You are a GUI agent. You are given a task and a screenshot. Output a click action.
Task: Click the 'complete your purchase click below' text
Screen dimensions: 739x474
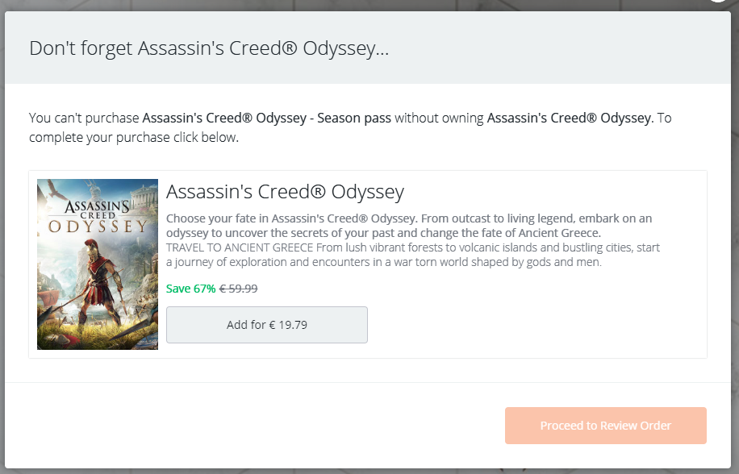[x=134, y=138]
